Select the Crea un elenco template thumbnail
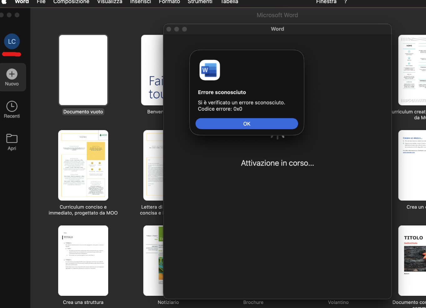This screenshot has height=308, width=426. pos(412,165)
